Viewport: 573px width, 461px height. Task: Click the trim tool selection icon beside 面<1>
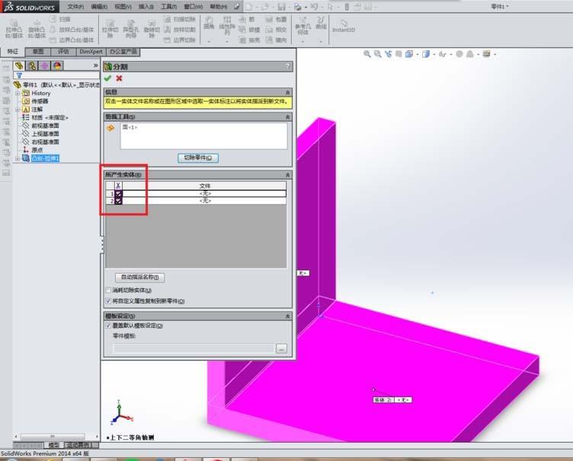(110, 128)
